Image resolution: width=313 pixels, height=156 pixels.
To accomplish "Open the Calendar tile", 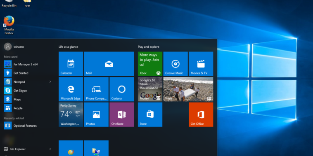I will (x=71, y=64).
